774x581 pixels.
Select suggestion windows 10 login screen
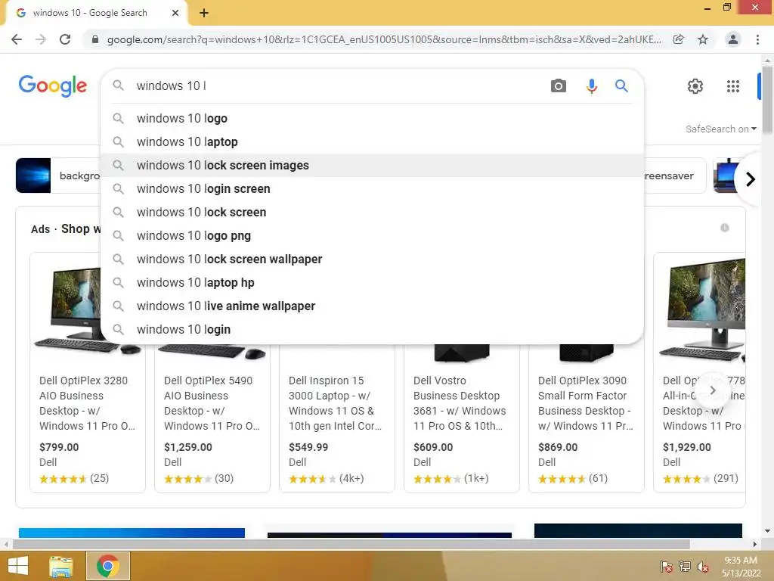pos(372,188)
